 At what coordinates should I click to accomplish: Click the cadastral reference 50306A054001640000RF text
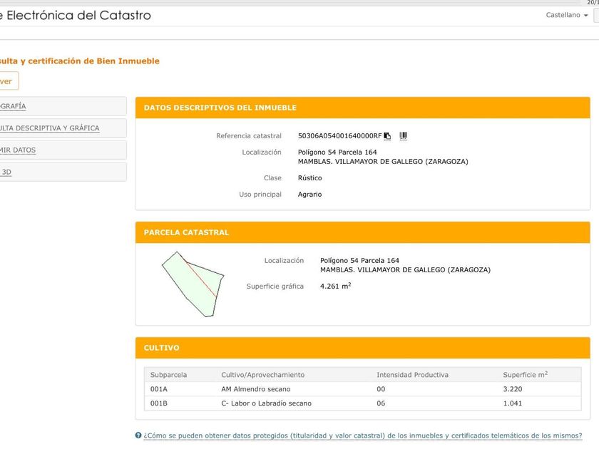tap(339, 135)
